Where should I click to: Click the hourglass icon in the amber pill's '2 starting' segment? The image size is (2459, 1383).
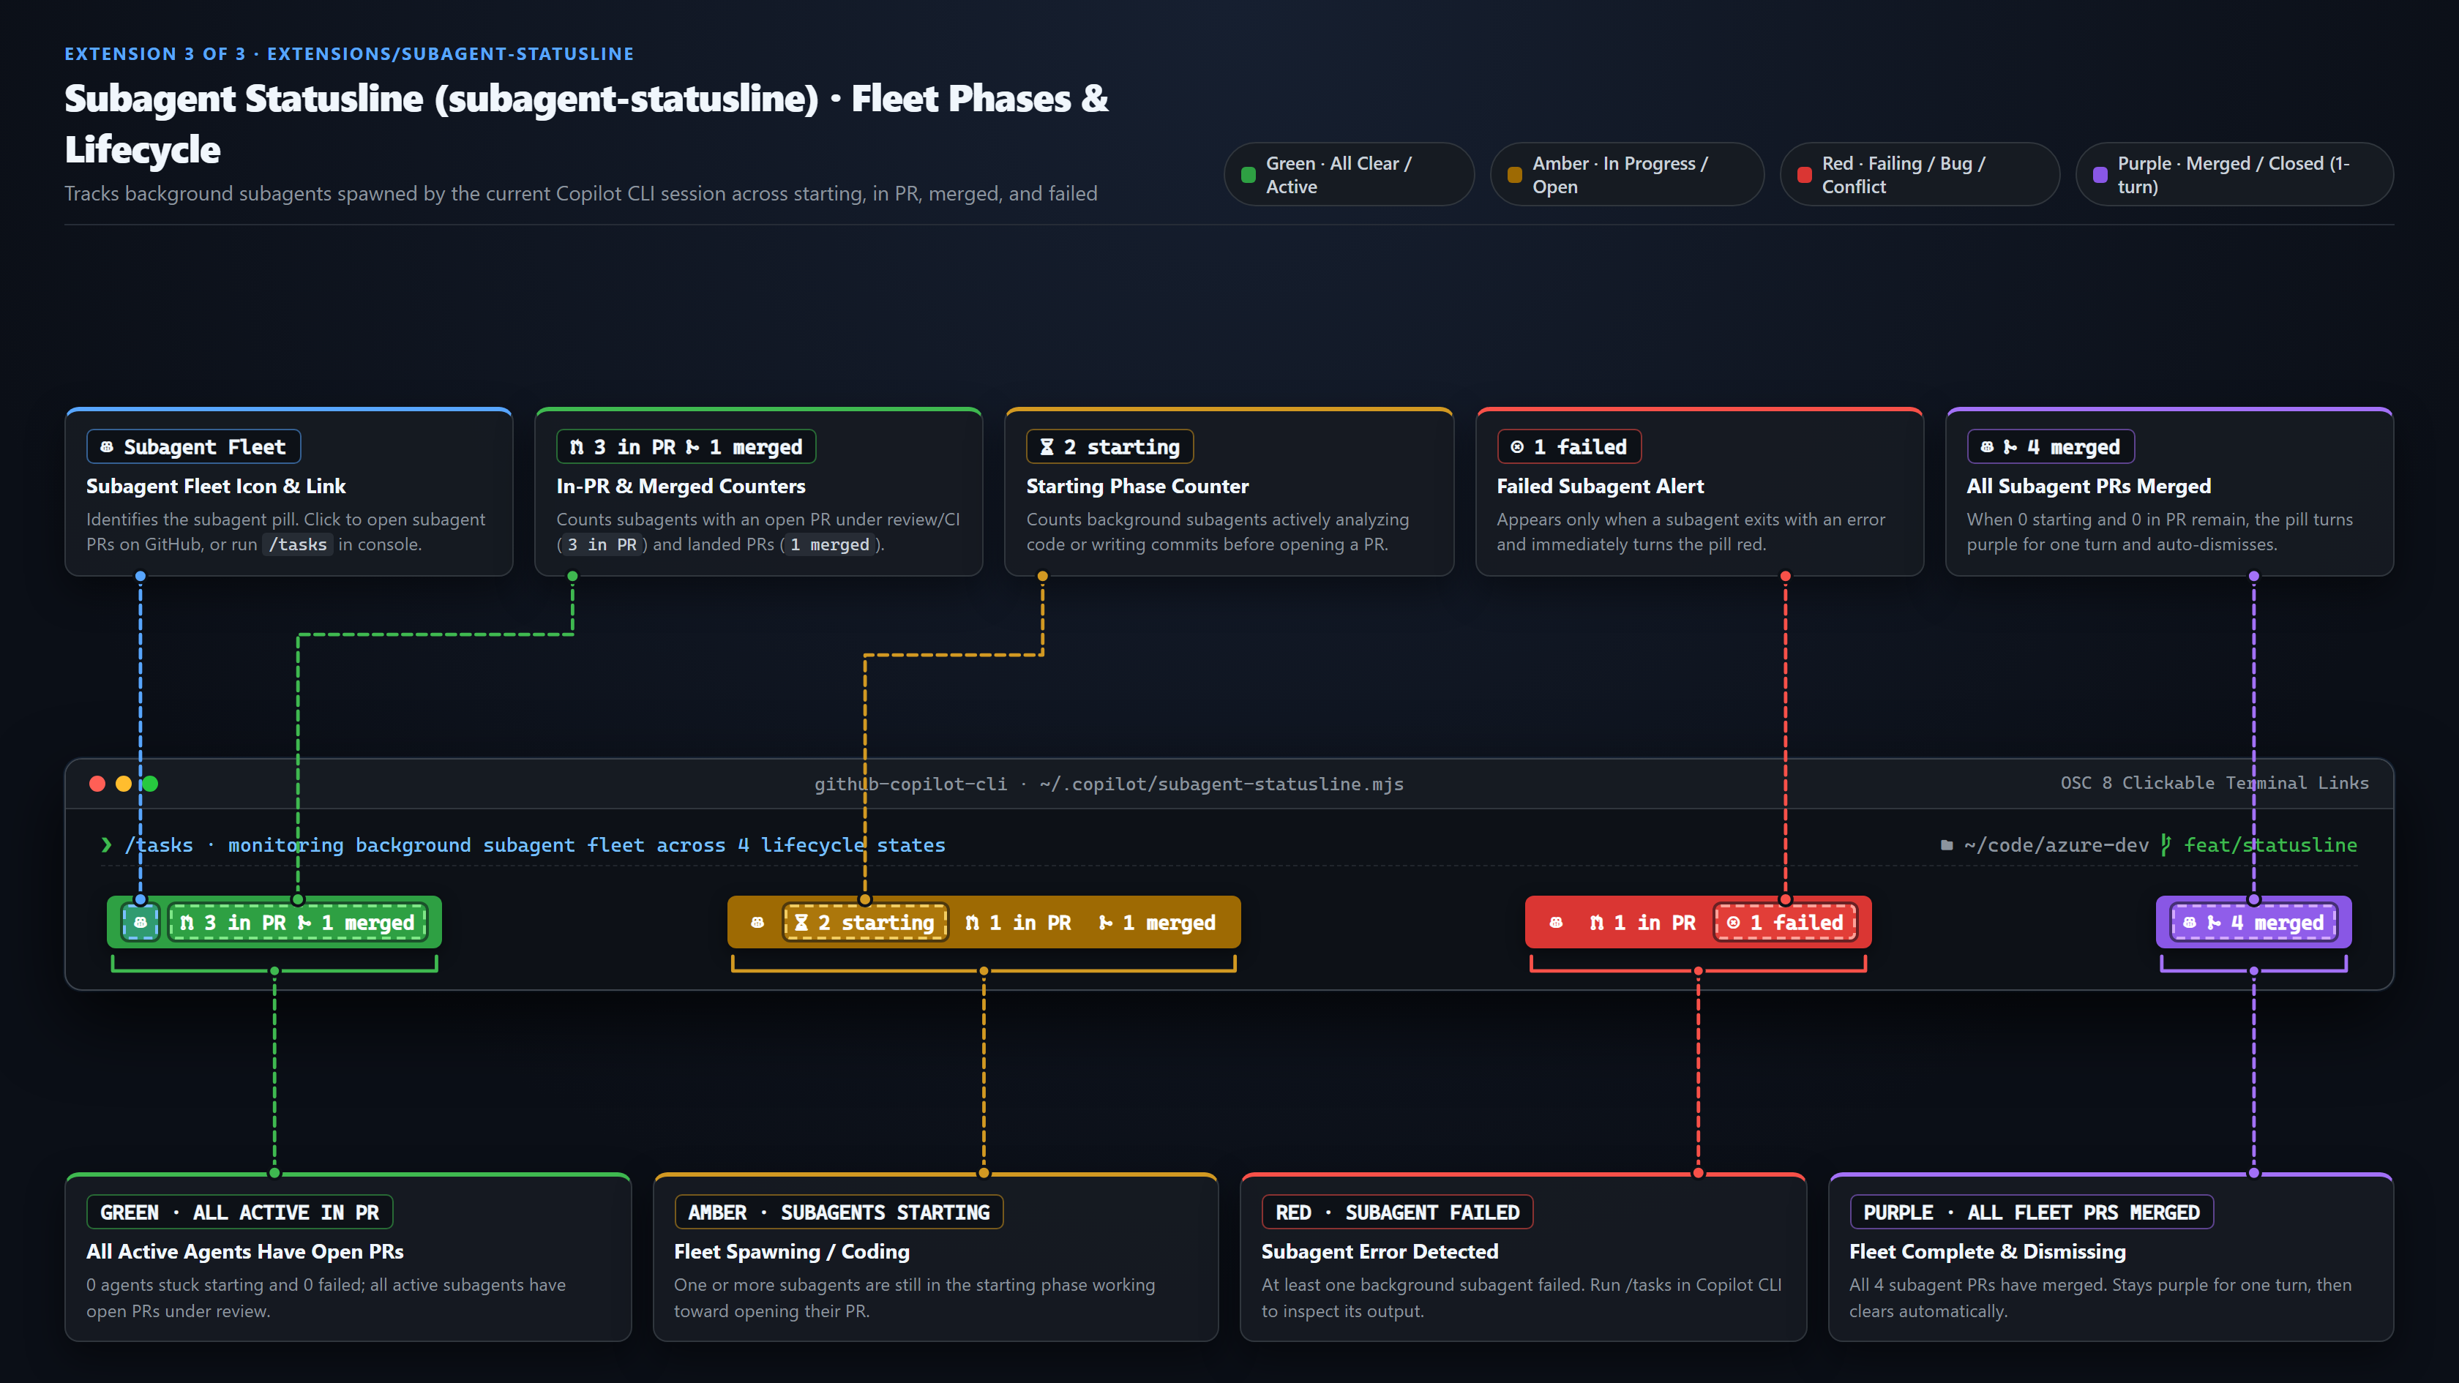click(x=802, y=923)
